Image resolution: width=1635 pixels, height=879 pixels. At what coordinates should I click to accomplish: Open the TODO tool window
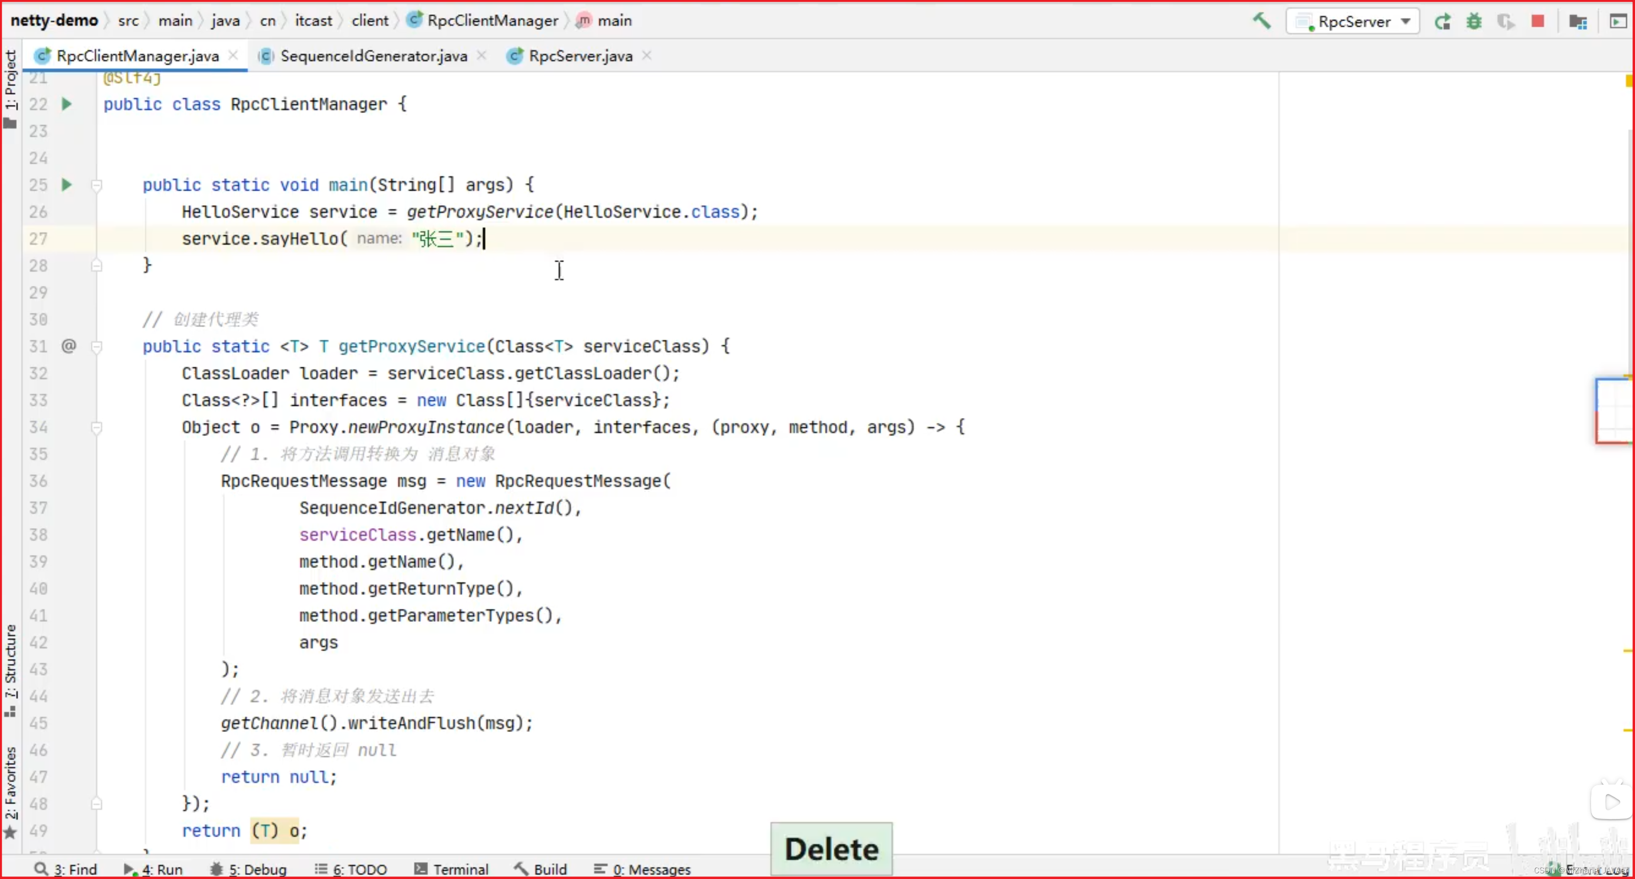350,869
